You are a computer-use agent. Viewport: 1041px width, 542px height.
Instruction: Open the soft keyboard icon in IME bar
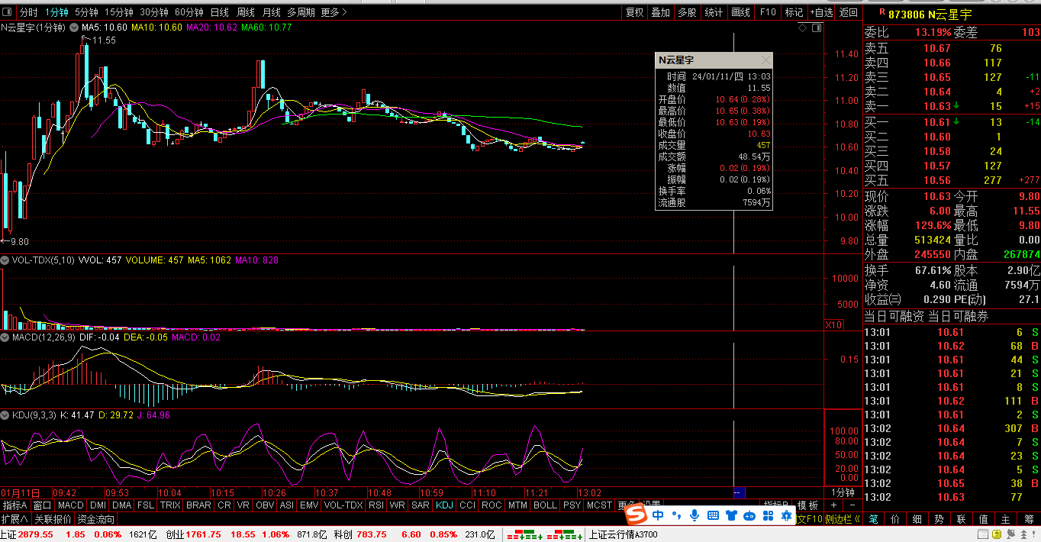point(714,515)
